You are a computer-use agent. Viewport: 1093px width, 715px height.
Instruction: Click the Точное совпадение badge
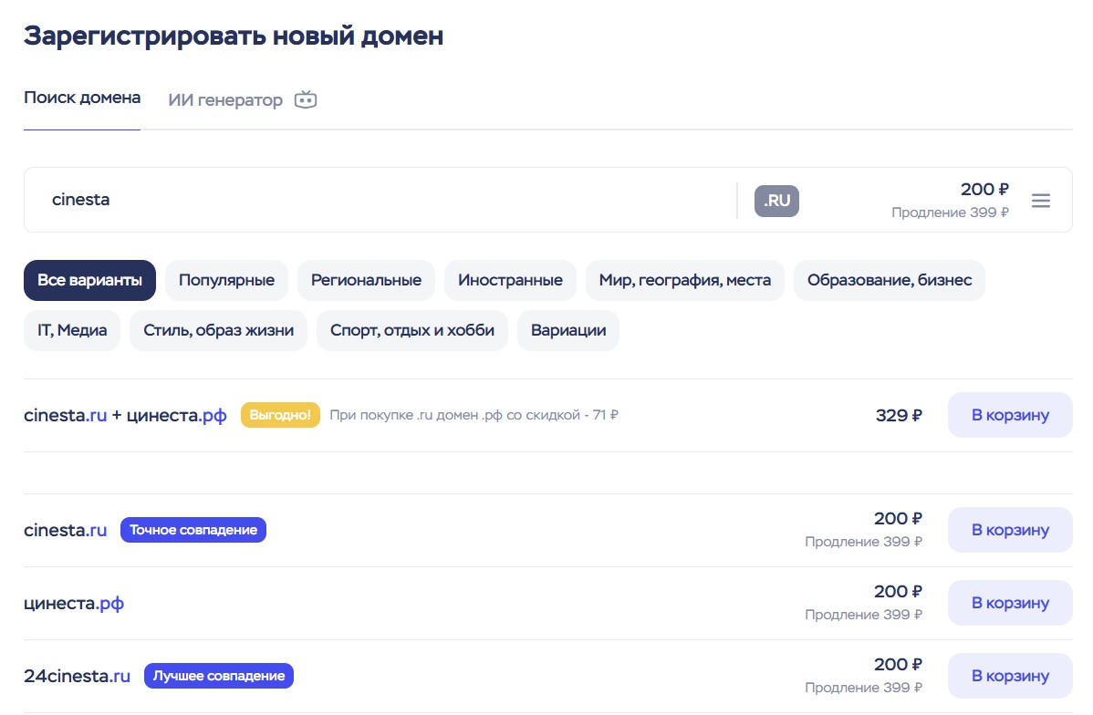click(x=193, y=531)
